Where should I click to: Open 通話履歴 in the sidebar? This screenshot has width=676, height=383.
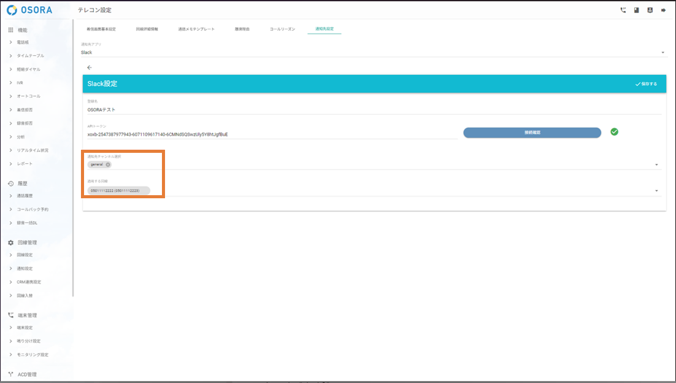[25, 196]
